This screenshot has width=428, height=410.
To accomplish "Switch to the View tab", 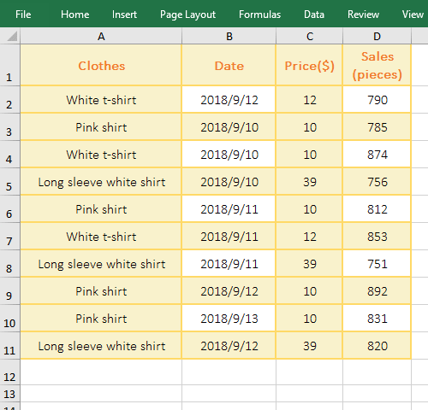I will coord(413,15).
